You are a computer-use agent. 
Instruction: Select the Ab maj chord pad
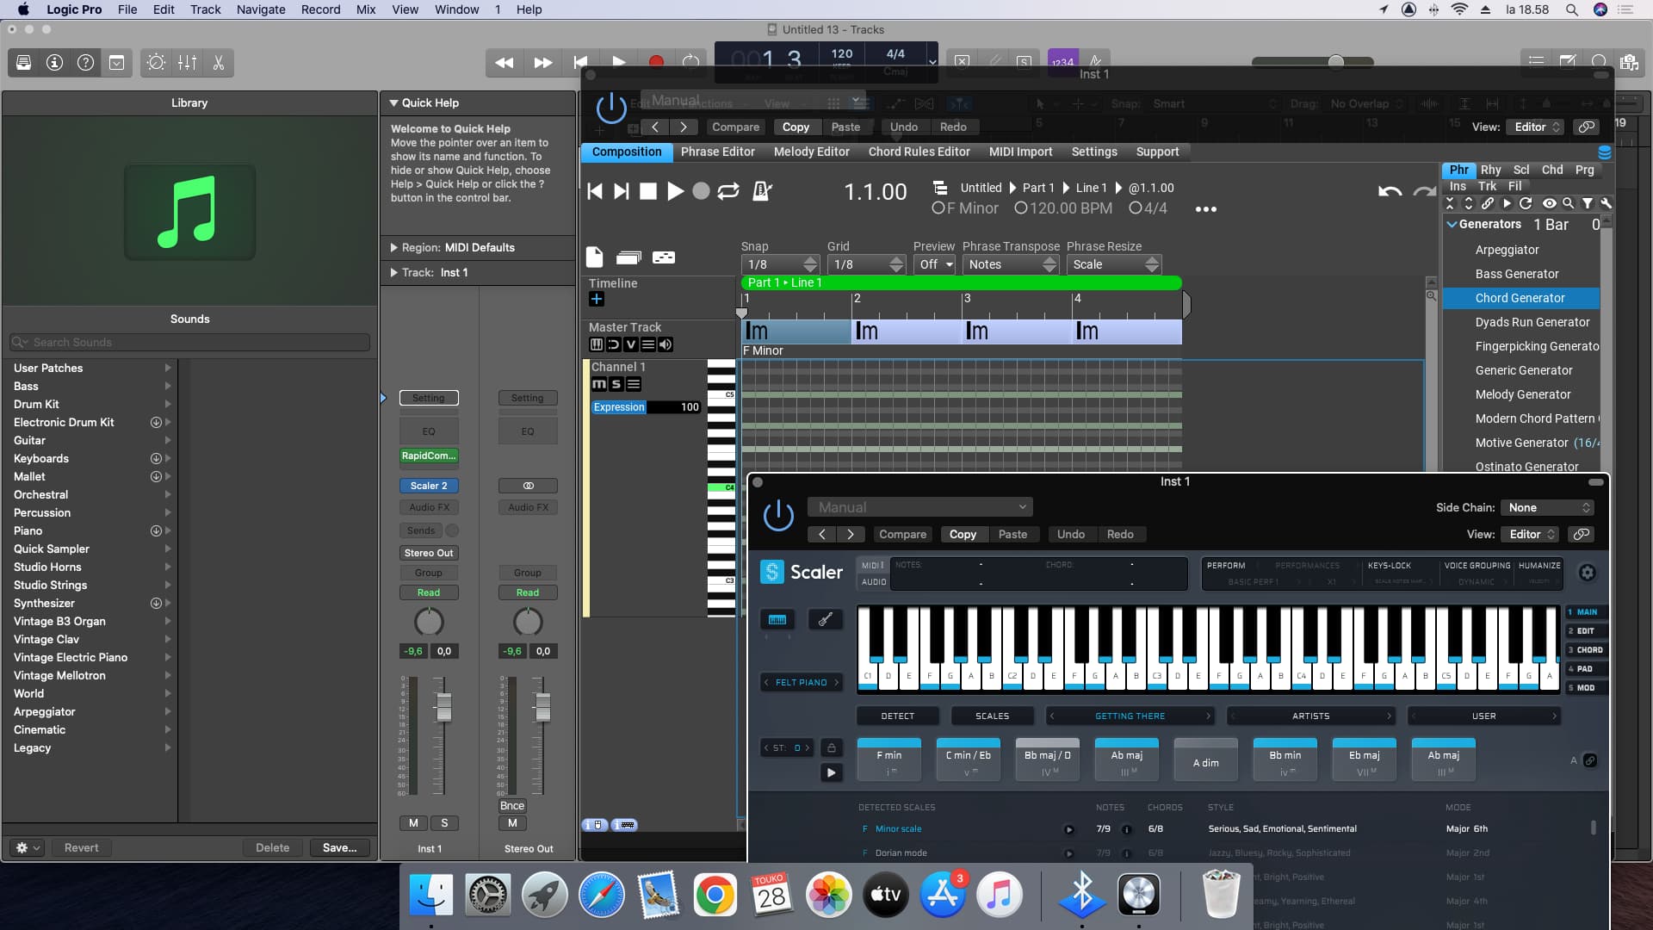pyautogui.click(x=1126, y=759)
